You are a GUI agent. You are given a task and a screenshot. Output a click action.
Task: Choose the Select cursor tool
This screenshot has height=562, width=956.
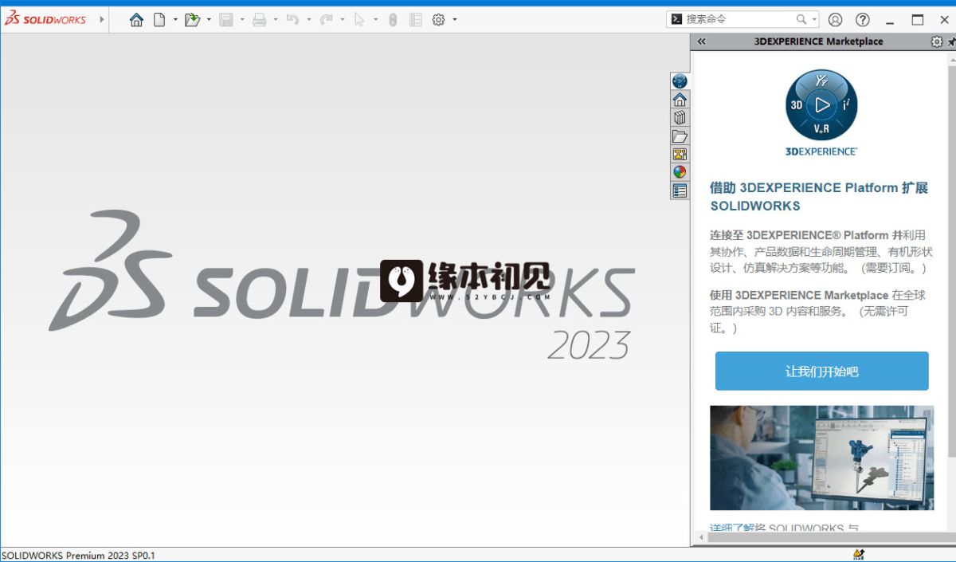pos(359,20)
